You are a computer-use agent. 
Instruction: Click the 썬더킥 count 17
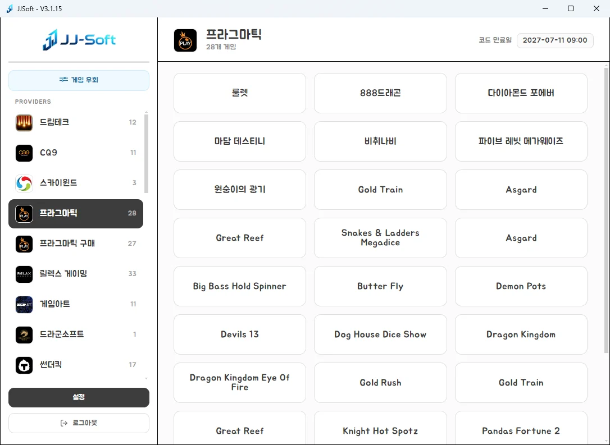(133, 365)
